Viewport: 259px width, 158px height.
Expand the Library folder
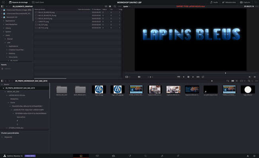(4, 28)
